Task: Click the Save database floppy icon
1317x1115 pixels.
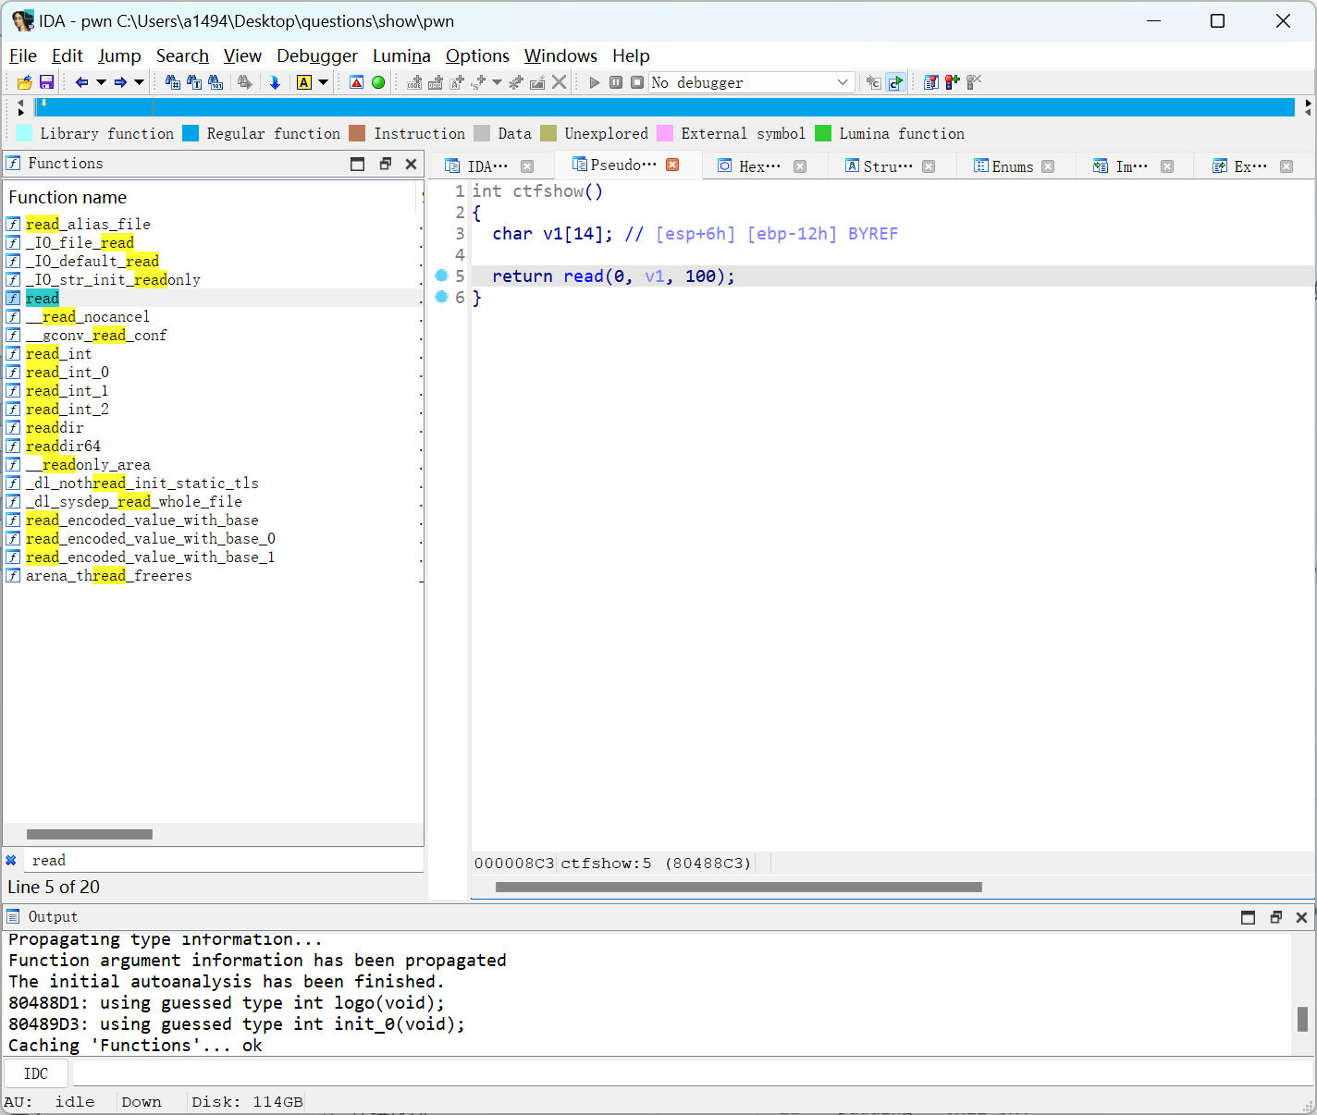Action: (x=46, y=82)
